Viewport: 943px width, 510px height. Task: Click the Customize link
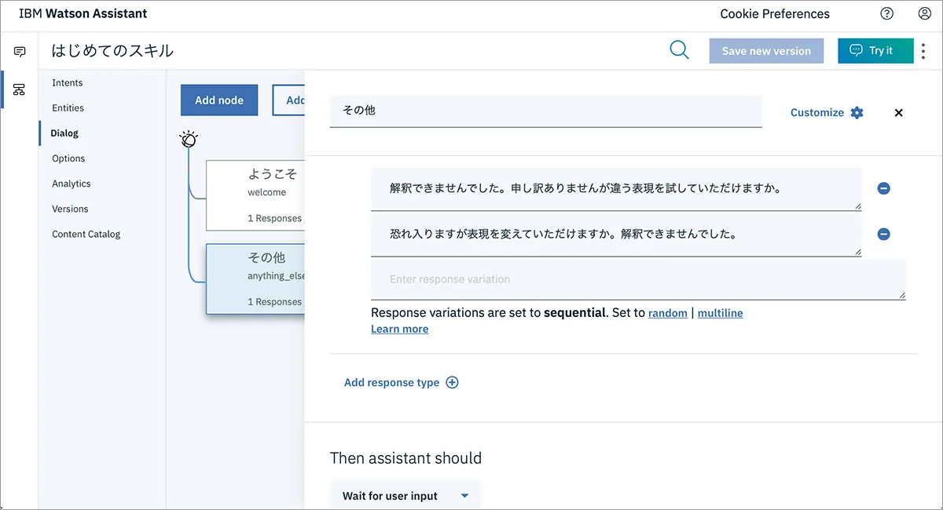[x=817, y=112]
